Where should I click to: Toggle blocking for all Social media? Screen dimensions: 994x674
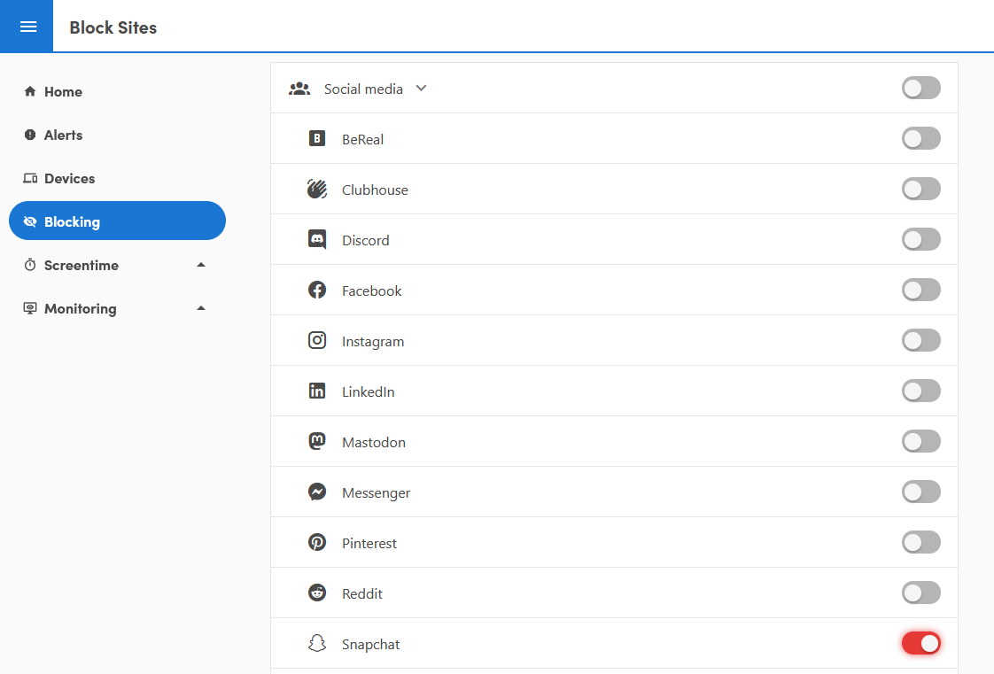pyautogui.click(x=921, y=88)
